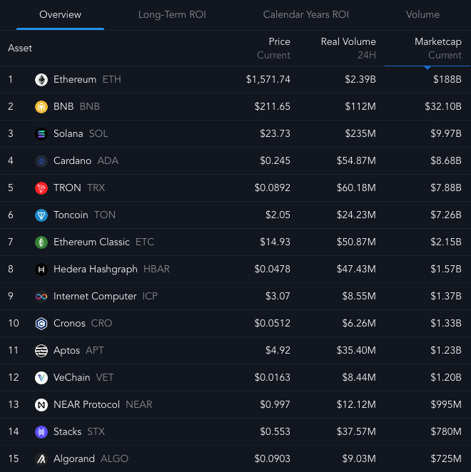Sort by Price Current column header

pyautogui.click(x=273, y=48)
